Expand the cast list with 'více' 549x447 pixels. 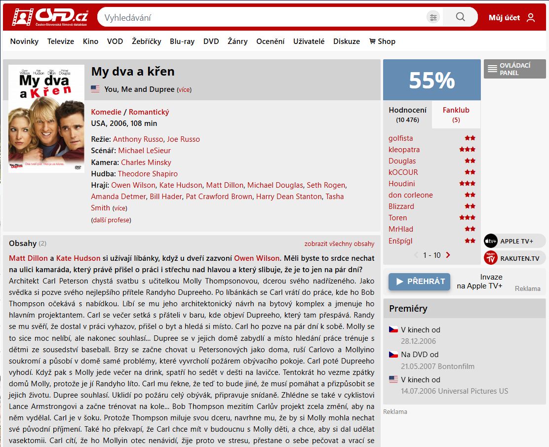point(119,208)
